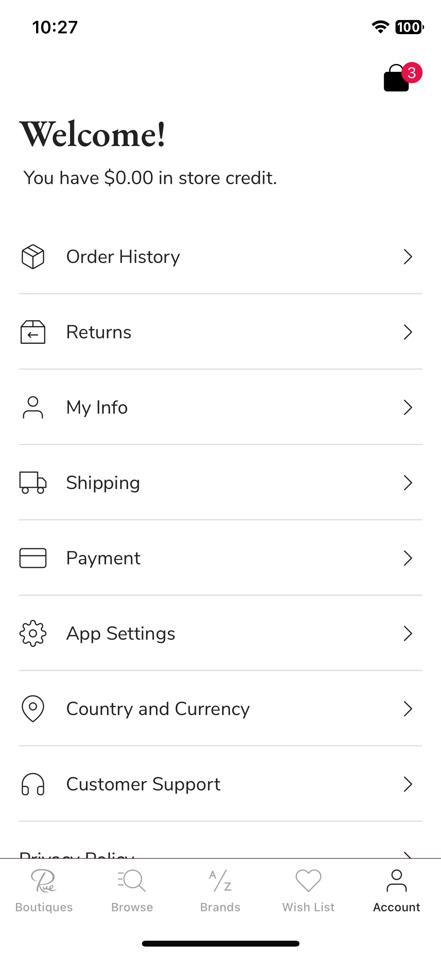The height and width of the screenshot is (956, 441).
Task: Tap the Country and Currency pin icon
Action: pos(33,709)
